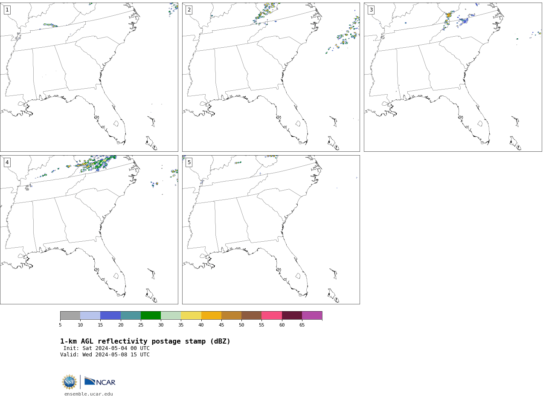Click the gray 5-10 dBZ color swatch
Screen dimensions: 546x399
coord(70,315)
